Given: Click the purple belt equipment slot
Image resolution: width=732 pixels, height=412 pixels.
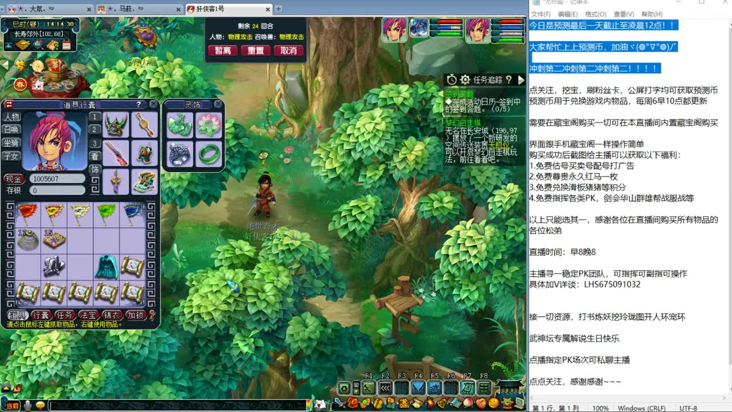Looking at the screenshot, I should pos(116,181).
